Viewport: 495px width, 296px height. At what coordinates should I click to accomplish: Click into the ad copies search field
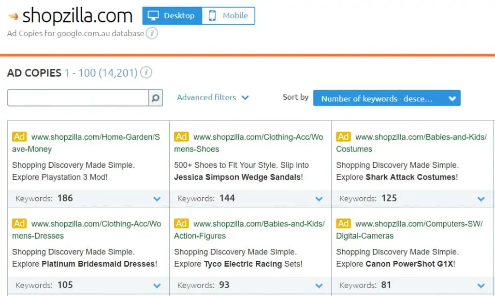78,98
